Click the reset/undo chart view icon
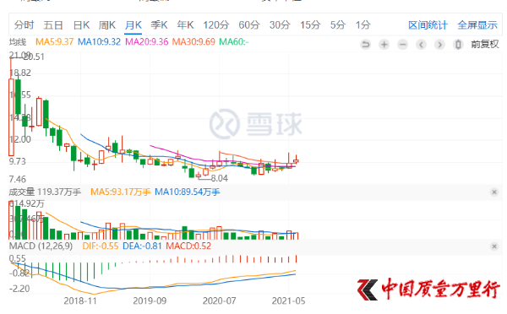507x314 pixels. pos(365,44)
